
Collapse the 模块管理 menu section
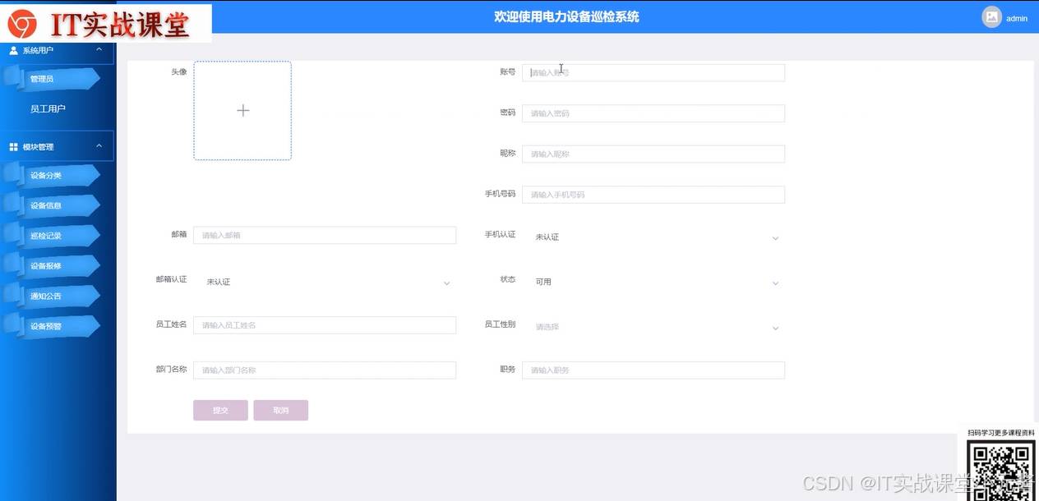(99, 146)
